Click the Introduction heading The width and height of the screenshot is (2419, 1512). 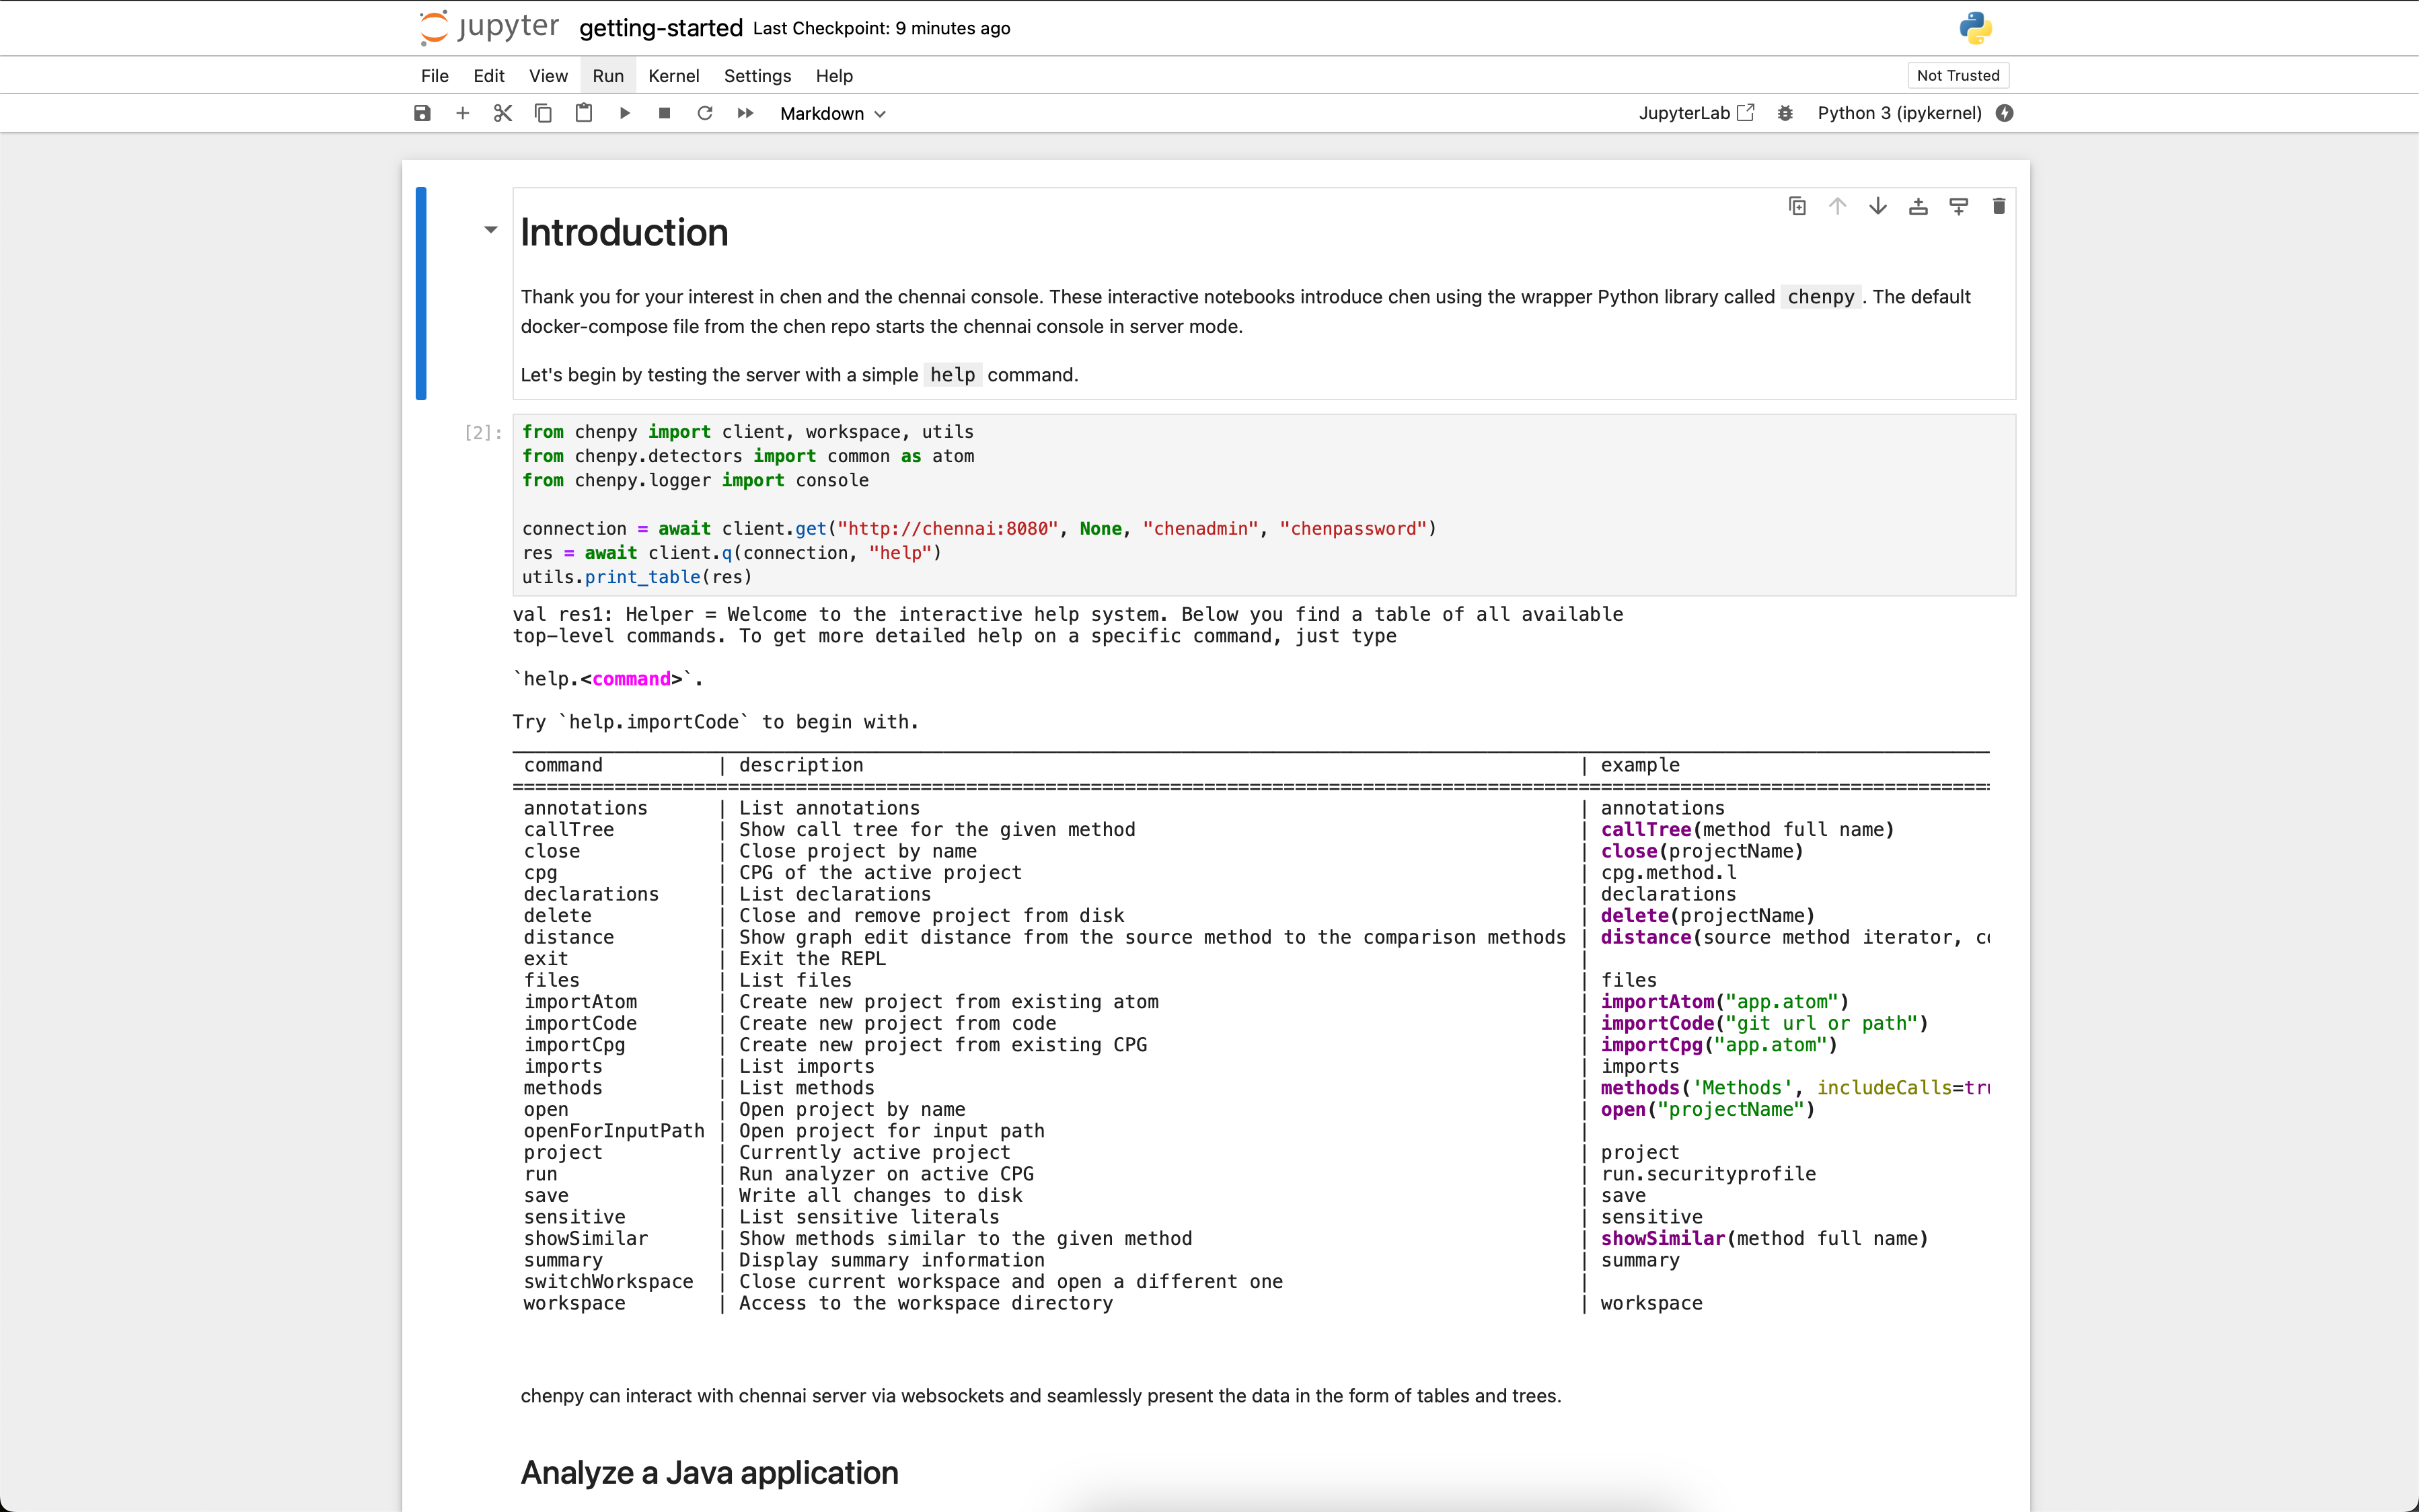point(624,233)
